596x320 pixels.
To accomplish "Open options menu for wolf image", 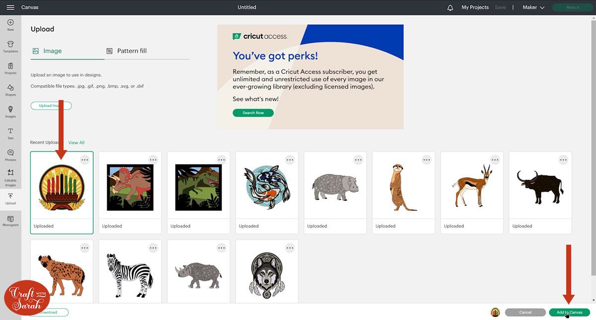I will [290, 248].
